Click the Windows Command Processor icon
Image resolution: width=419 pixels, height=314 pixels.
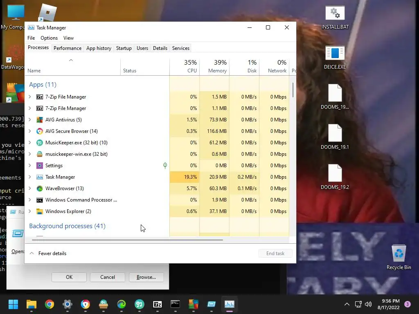point(40,200)
